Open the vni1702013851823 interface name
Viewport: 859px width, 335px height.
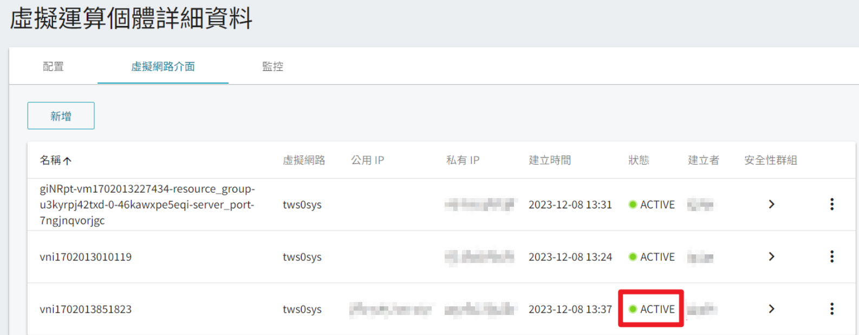coord(86,309)
